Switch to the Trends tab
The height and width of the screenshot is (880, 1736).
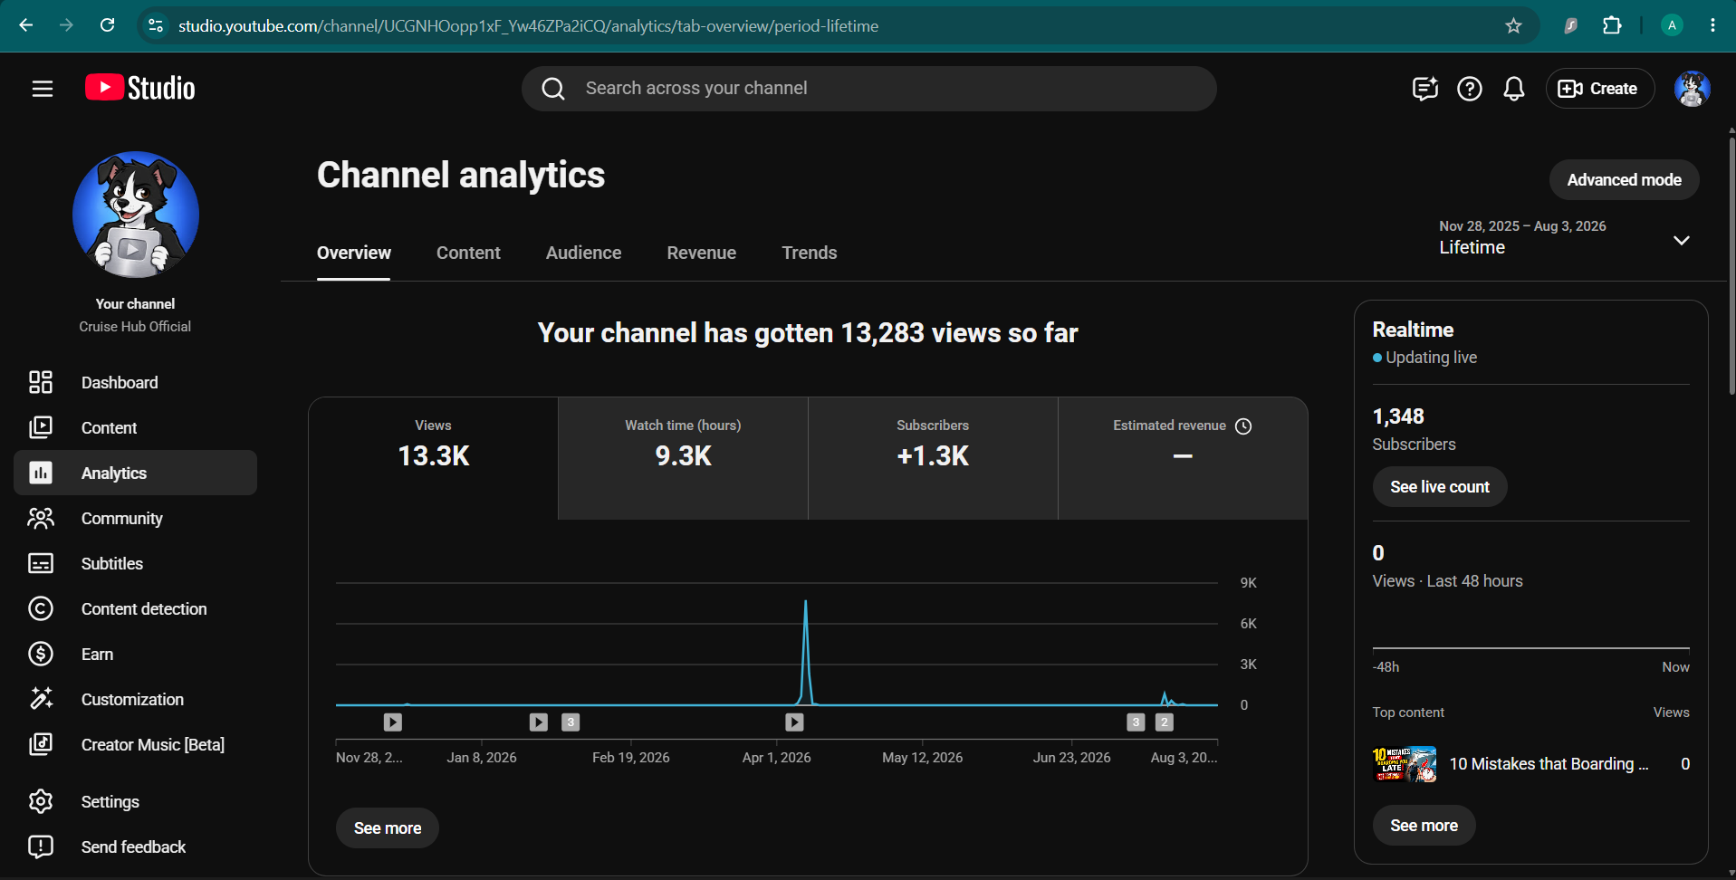pos(810,253)
